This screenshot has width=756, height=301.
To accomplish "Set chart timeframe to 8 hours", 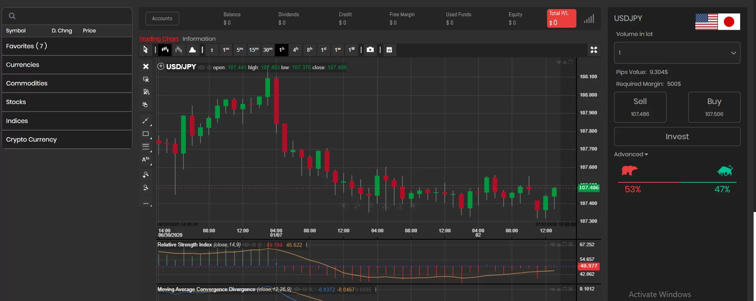I will tap(310, 50).
